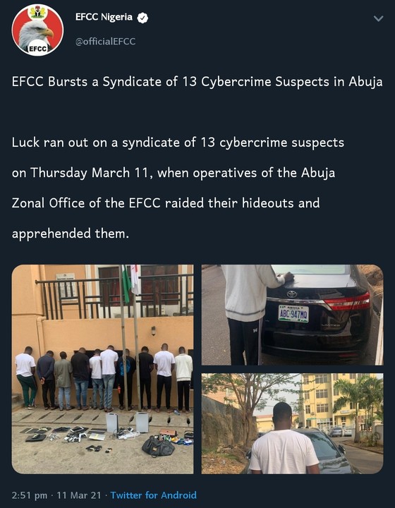Click the red taillight of the black car
The height and width of the screenshot is (508, 395).
point(347,302)
